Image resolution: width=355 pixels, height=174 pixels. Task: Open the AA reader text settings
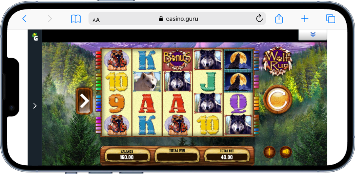pyautogui.click(x=96, y=20)
